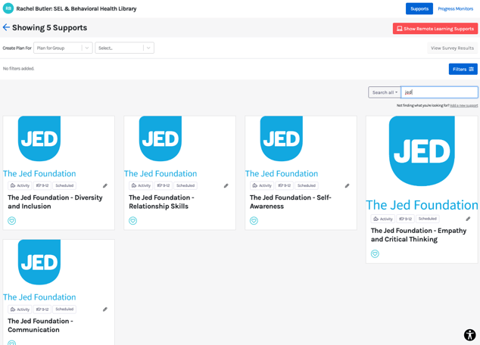Open The Jed Foundation - Communication title

[40, 325]
